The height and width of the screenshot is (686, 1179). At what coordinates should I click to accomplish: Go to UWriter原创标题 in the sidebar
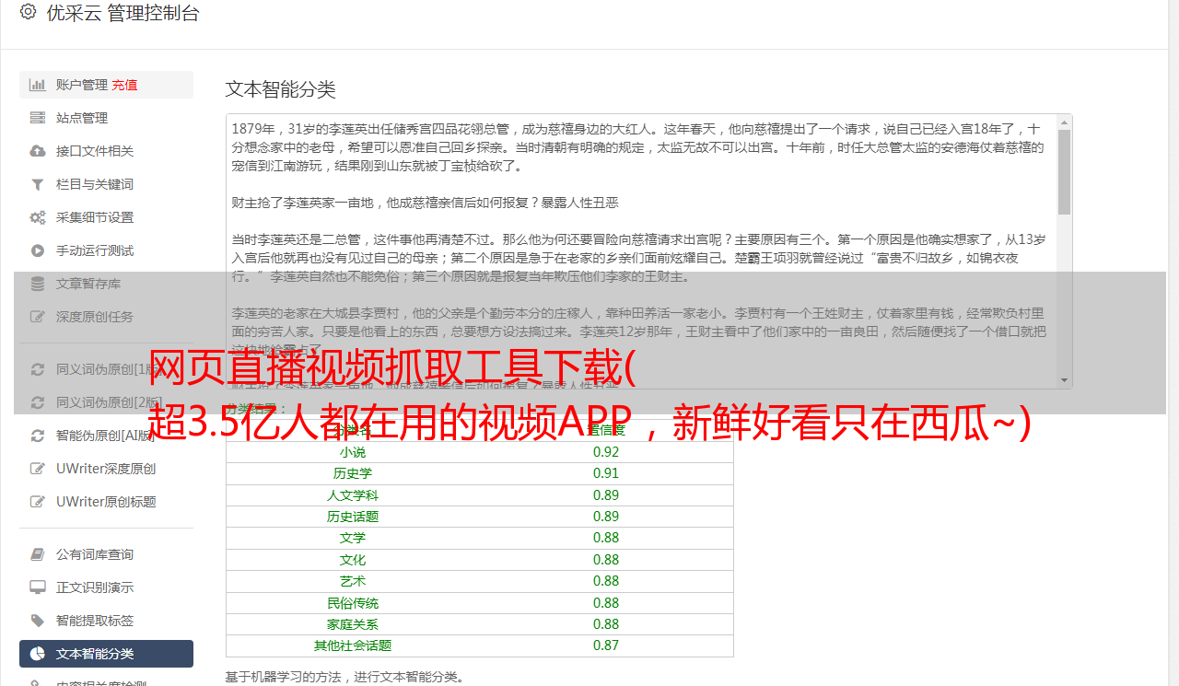(x=106, y=502)
